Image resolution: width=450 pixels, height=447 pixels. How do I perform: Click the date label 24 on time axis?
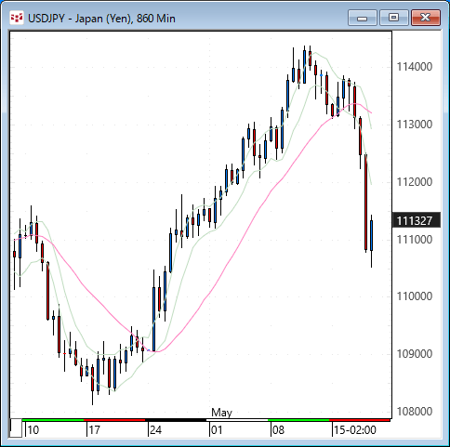click(x=155, y=430)
